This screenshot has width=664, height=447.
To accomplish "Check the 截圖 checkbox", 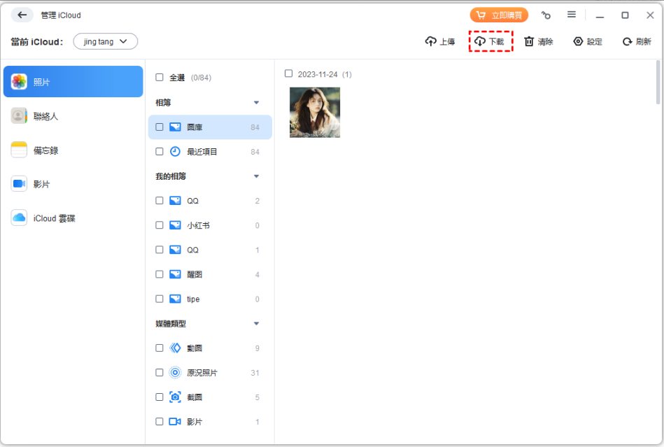I will coord(160,397).
